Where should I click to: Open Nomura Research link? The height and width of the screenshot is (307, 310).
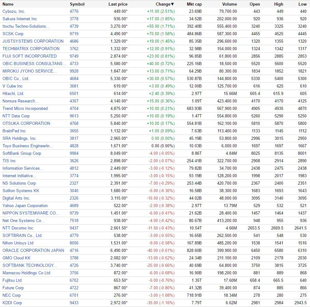click(x=20, y=101)
